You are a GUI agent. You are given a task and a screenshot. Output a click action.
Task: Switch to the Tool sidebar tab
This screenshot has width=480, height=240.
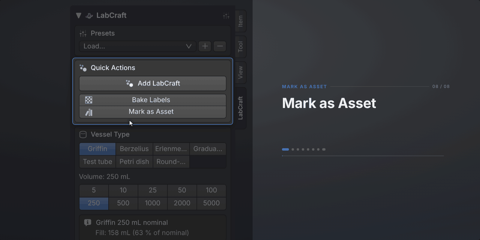click(241, 47)
